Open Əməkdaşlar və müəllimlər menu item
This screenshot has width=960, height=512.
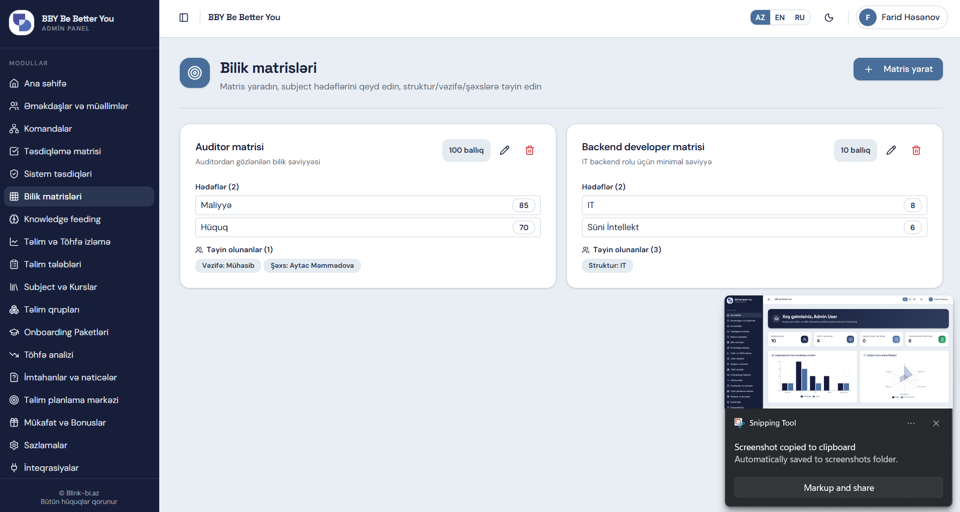point(79,106)
